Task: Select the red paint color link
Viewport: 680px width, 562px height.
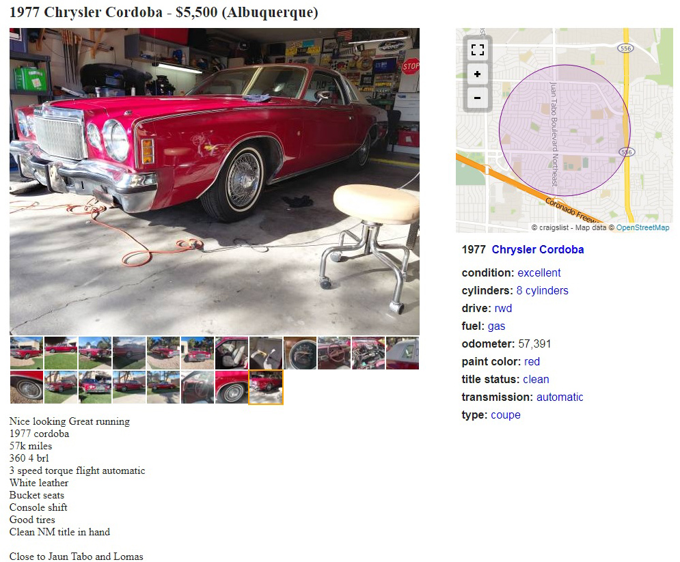Action: [x=532, y=362]
